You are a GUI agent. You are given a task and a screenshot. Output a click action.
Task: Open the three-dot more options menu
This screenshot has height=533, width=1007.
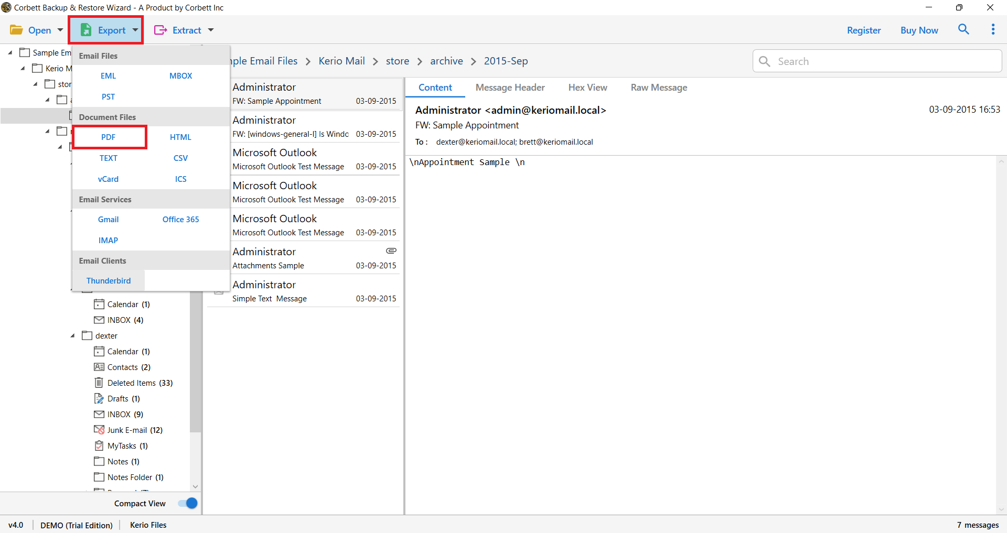993,29
